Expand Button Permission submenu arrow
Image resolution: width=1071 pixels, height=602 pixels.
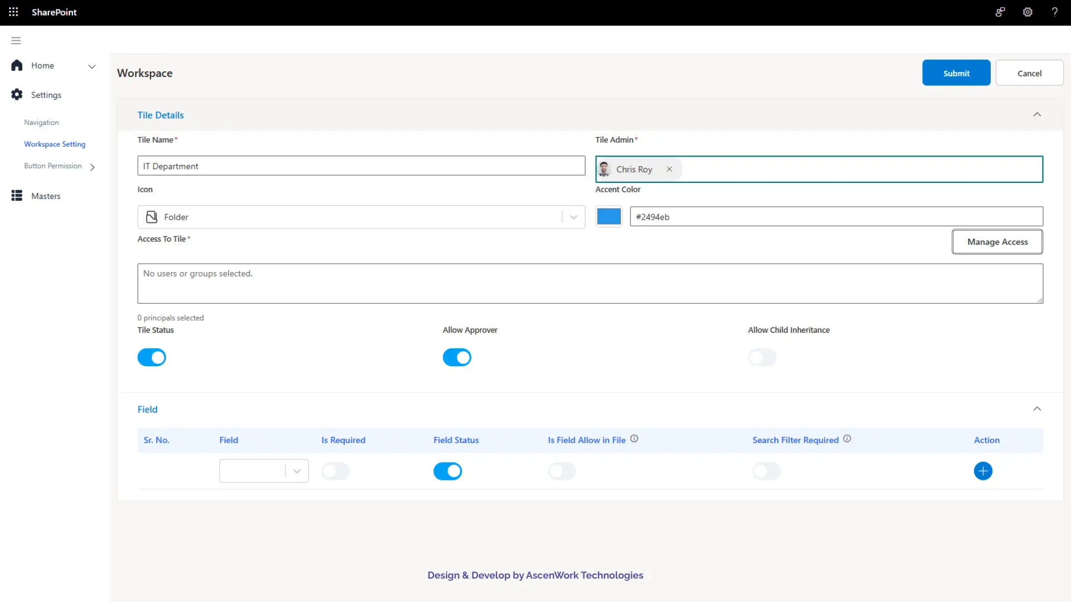tap(93, 167)
